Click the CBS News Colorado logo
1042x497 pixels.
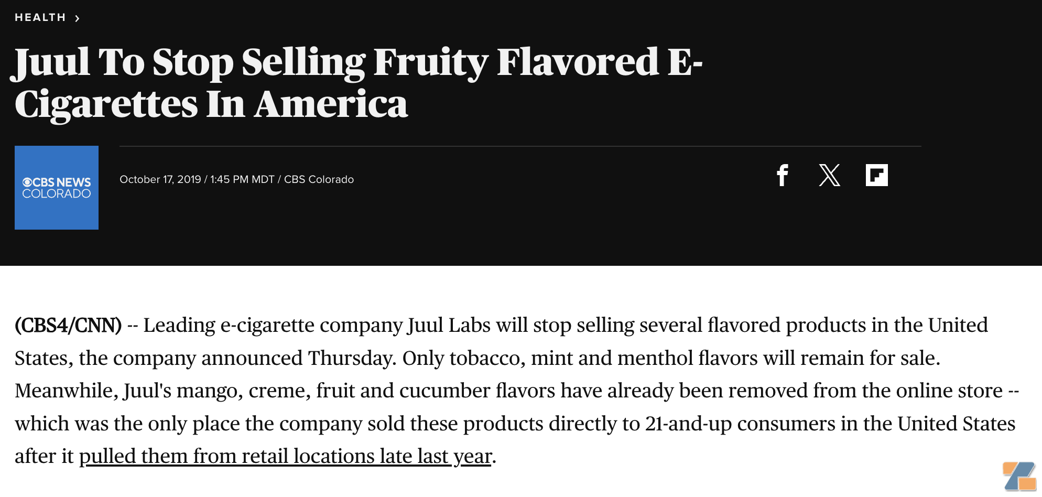pos(57,188)
